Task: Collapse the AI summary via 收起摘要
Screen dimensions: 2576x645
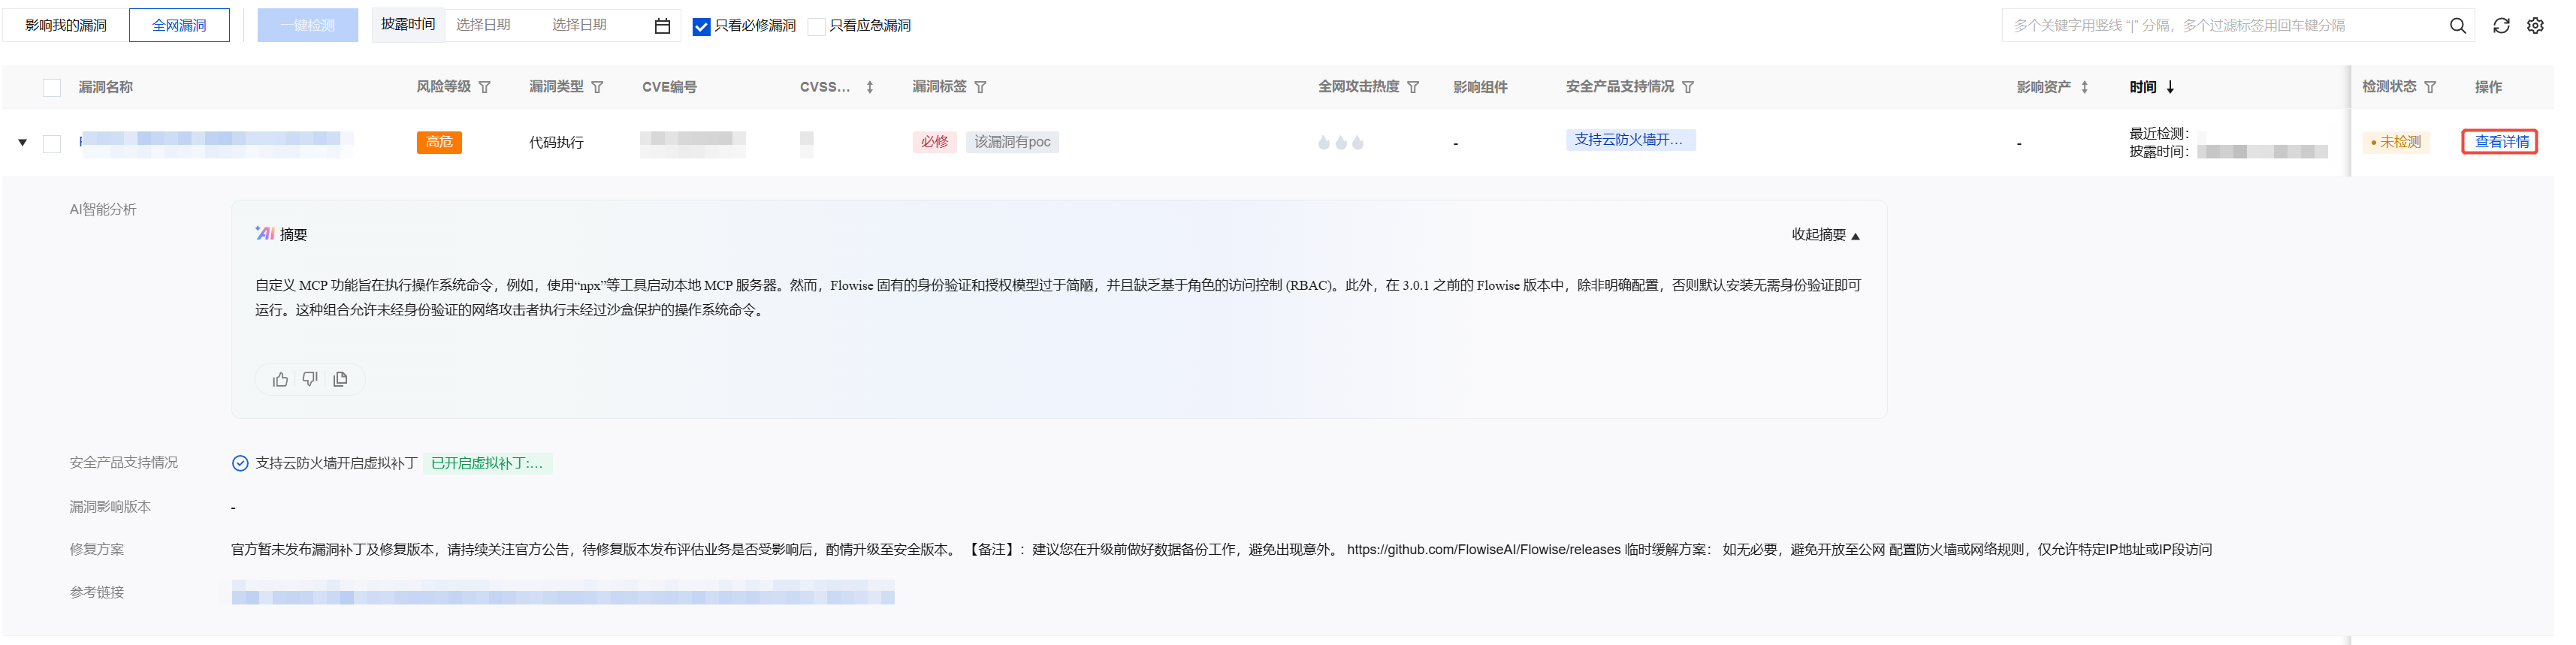Action: [1825, 235]
